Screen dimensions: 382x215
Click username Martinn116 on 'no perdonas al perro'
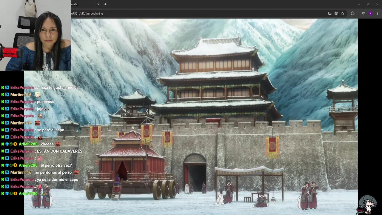click(21, 173)
